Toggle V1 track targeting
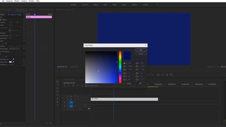The image size is (226, 127). pyautogui.click(x=71, y=103)
